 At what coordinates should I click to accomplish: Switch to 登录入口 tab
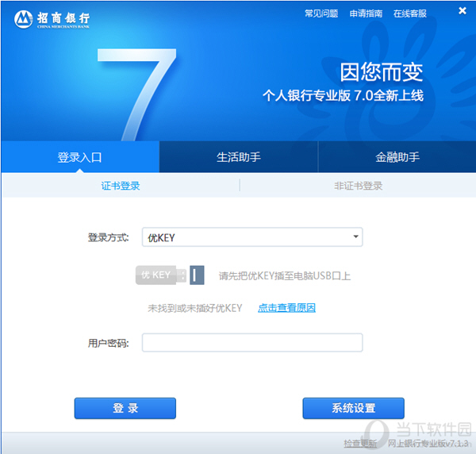(x=80, y=156)
